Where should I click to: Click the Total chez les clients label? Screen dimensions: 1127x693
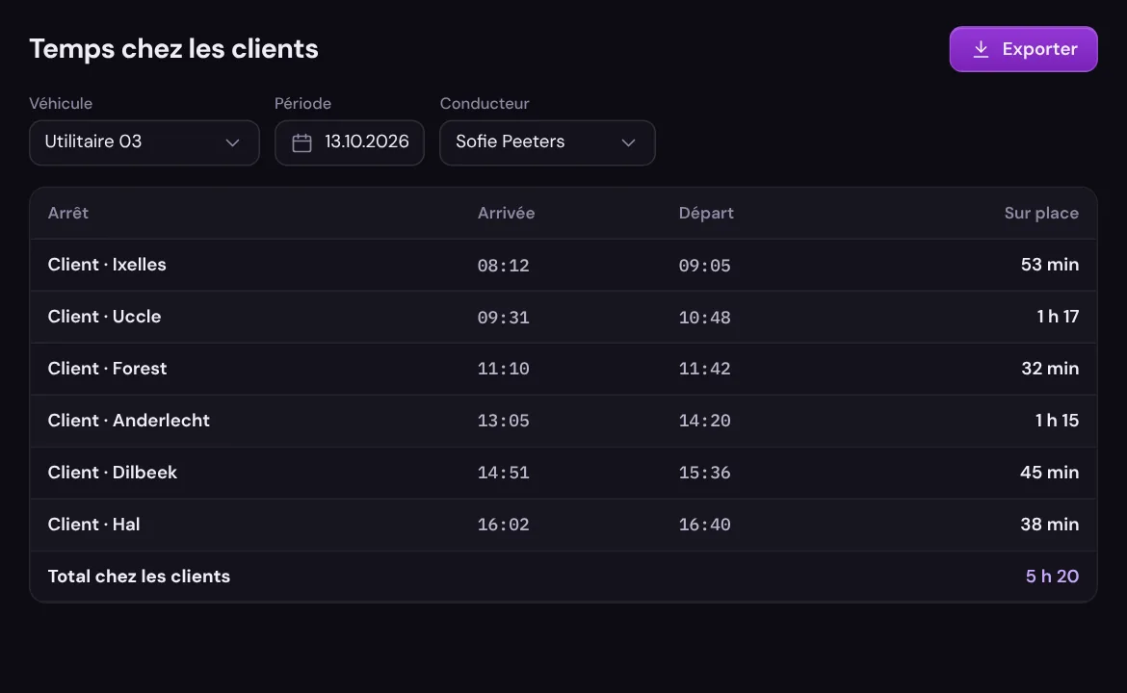pyautogui.click(x=139, y=576)
